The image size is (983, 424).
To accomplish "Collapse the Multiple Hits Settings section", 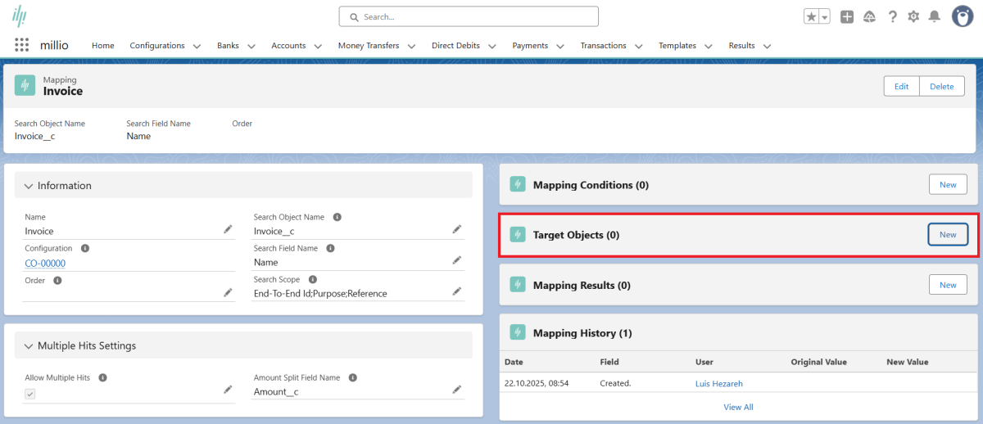I will (29, 346).
